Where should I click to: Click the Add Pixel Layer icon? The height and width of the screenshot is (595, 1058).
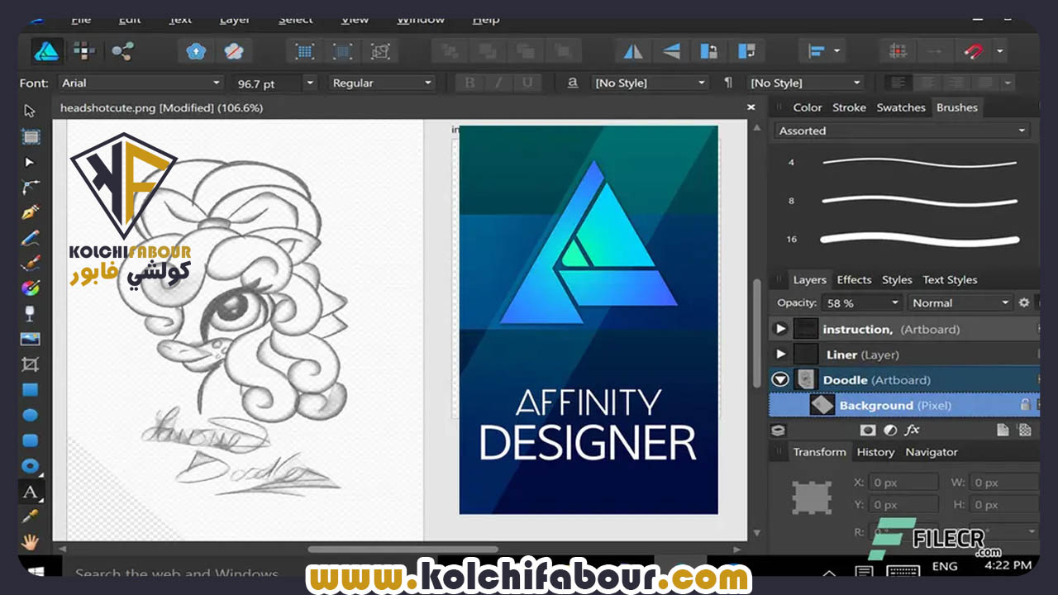click(x=1025, y=430)
